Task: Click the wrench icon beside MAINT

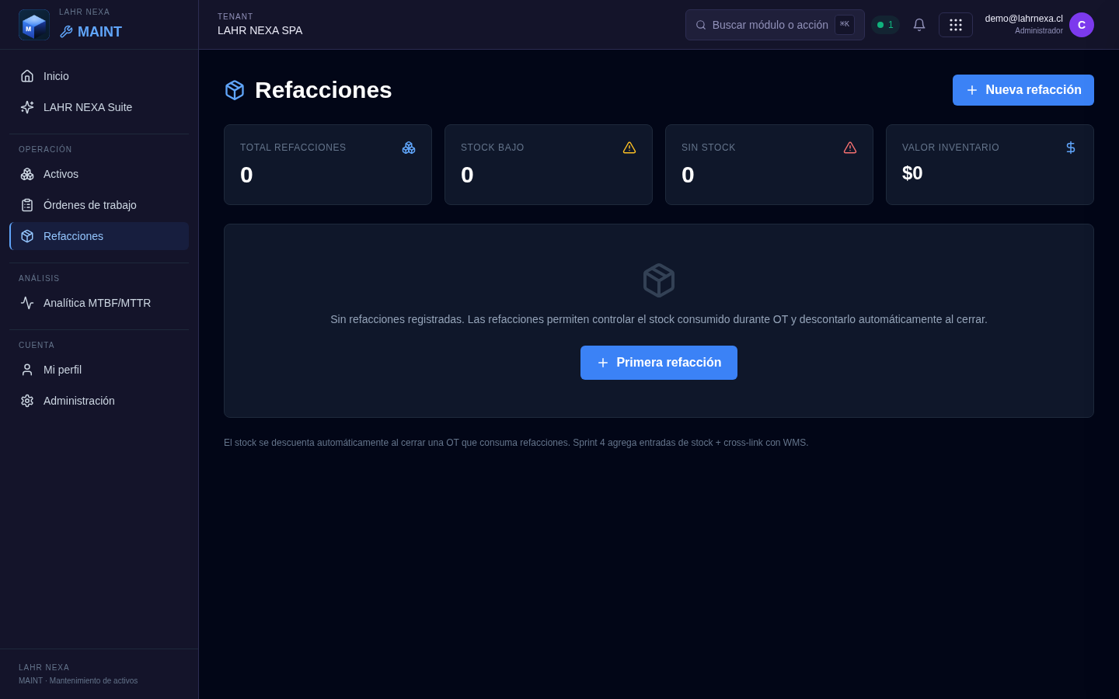Action: [66, 32]
